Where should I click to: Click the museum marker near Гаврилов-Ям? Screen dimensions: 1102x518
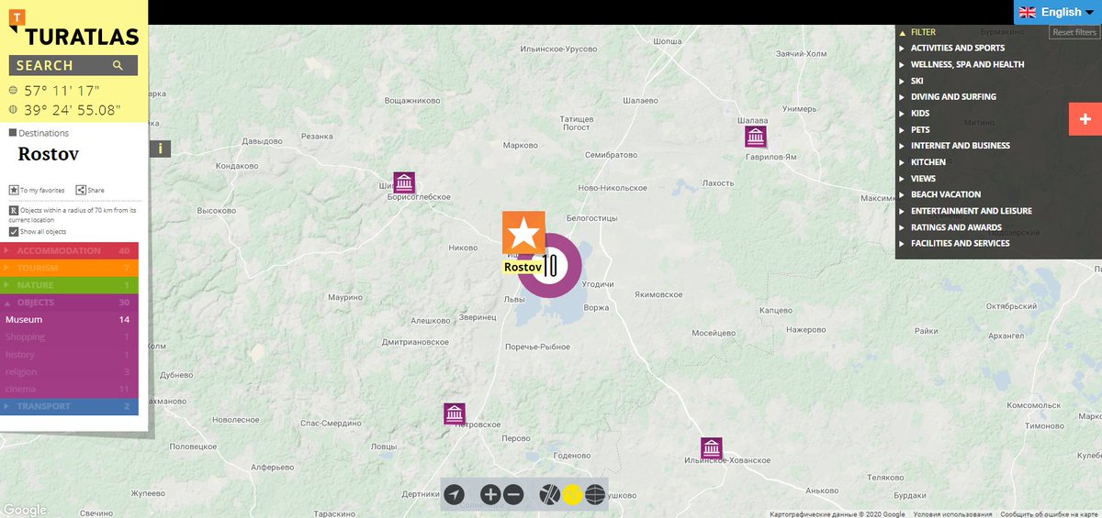pos(756,137)
